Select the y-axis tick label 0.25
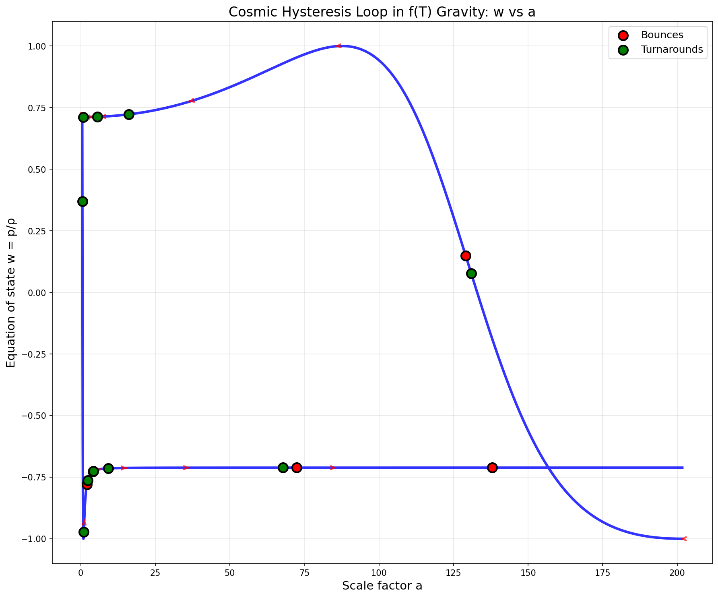The height and width of the screenshot is (598, 718). pyautogui.click(x=37, y=231)
